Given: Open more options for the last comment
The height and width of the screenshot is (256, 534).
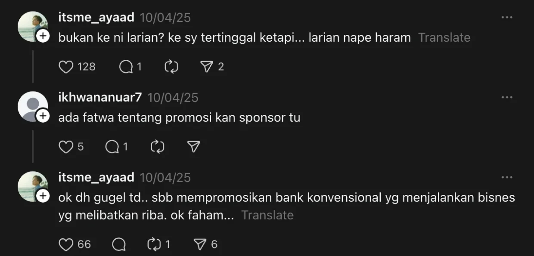Looking at the screenshot, I should [507, 177].
